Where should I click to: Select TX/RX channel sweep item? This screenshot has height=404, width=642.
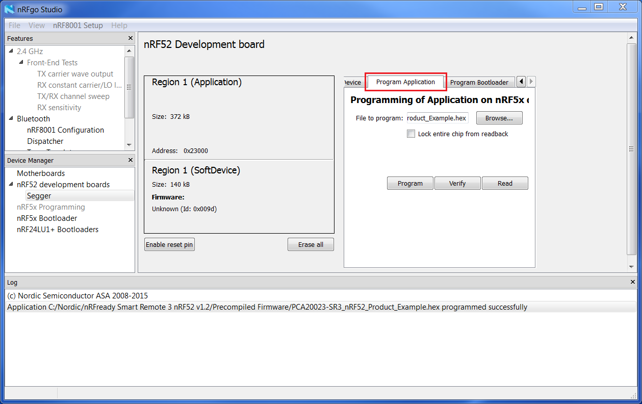tap(73, 96)
